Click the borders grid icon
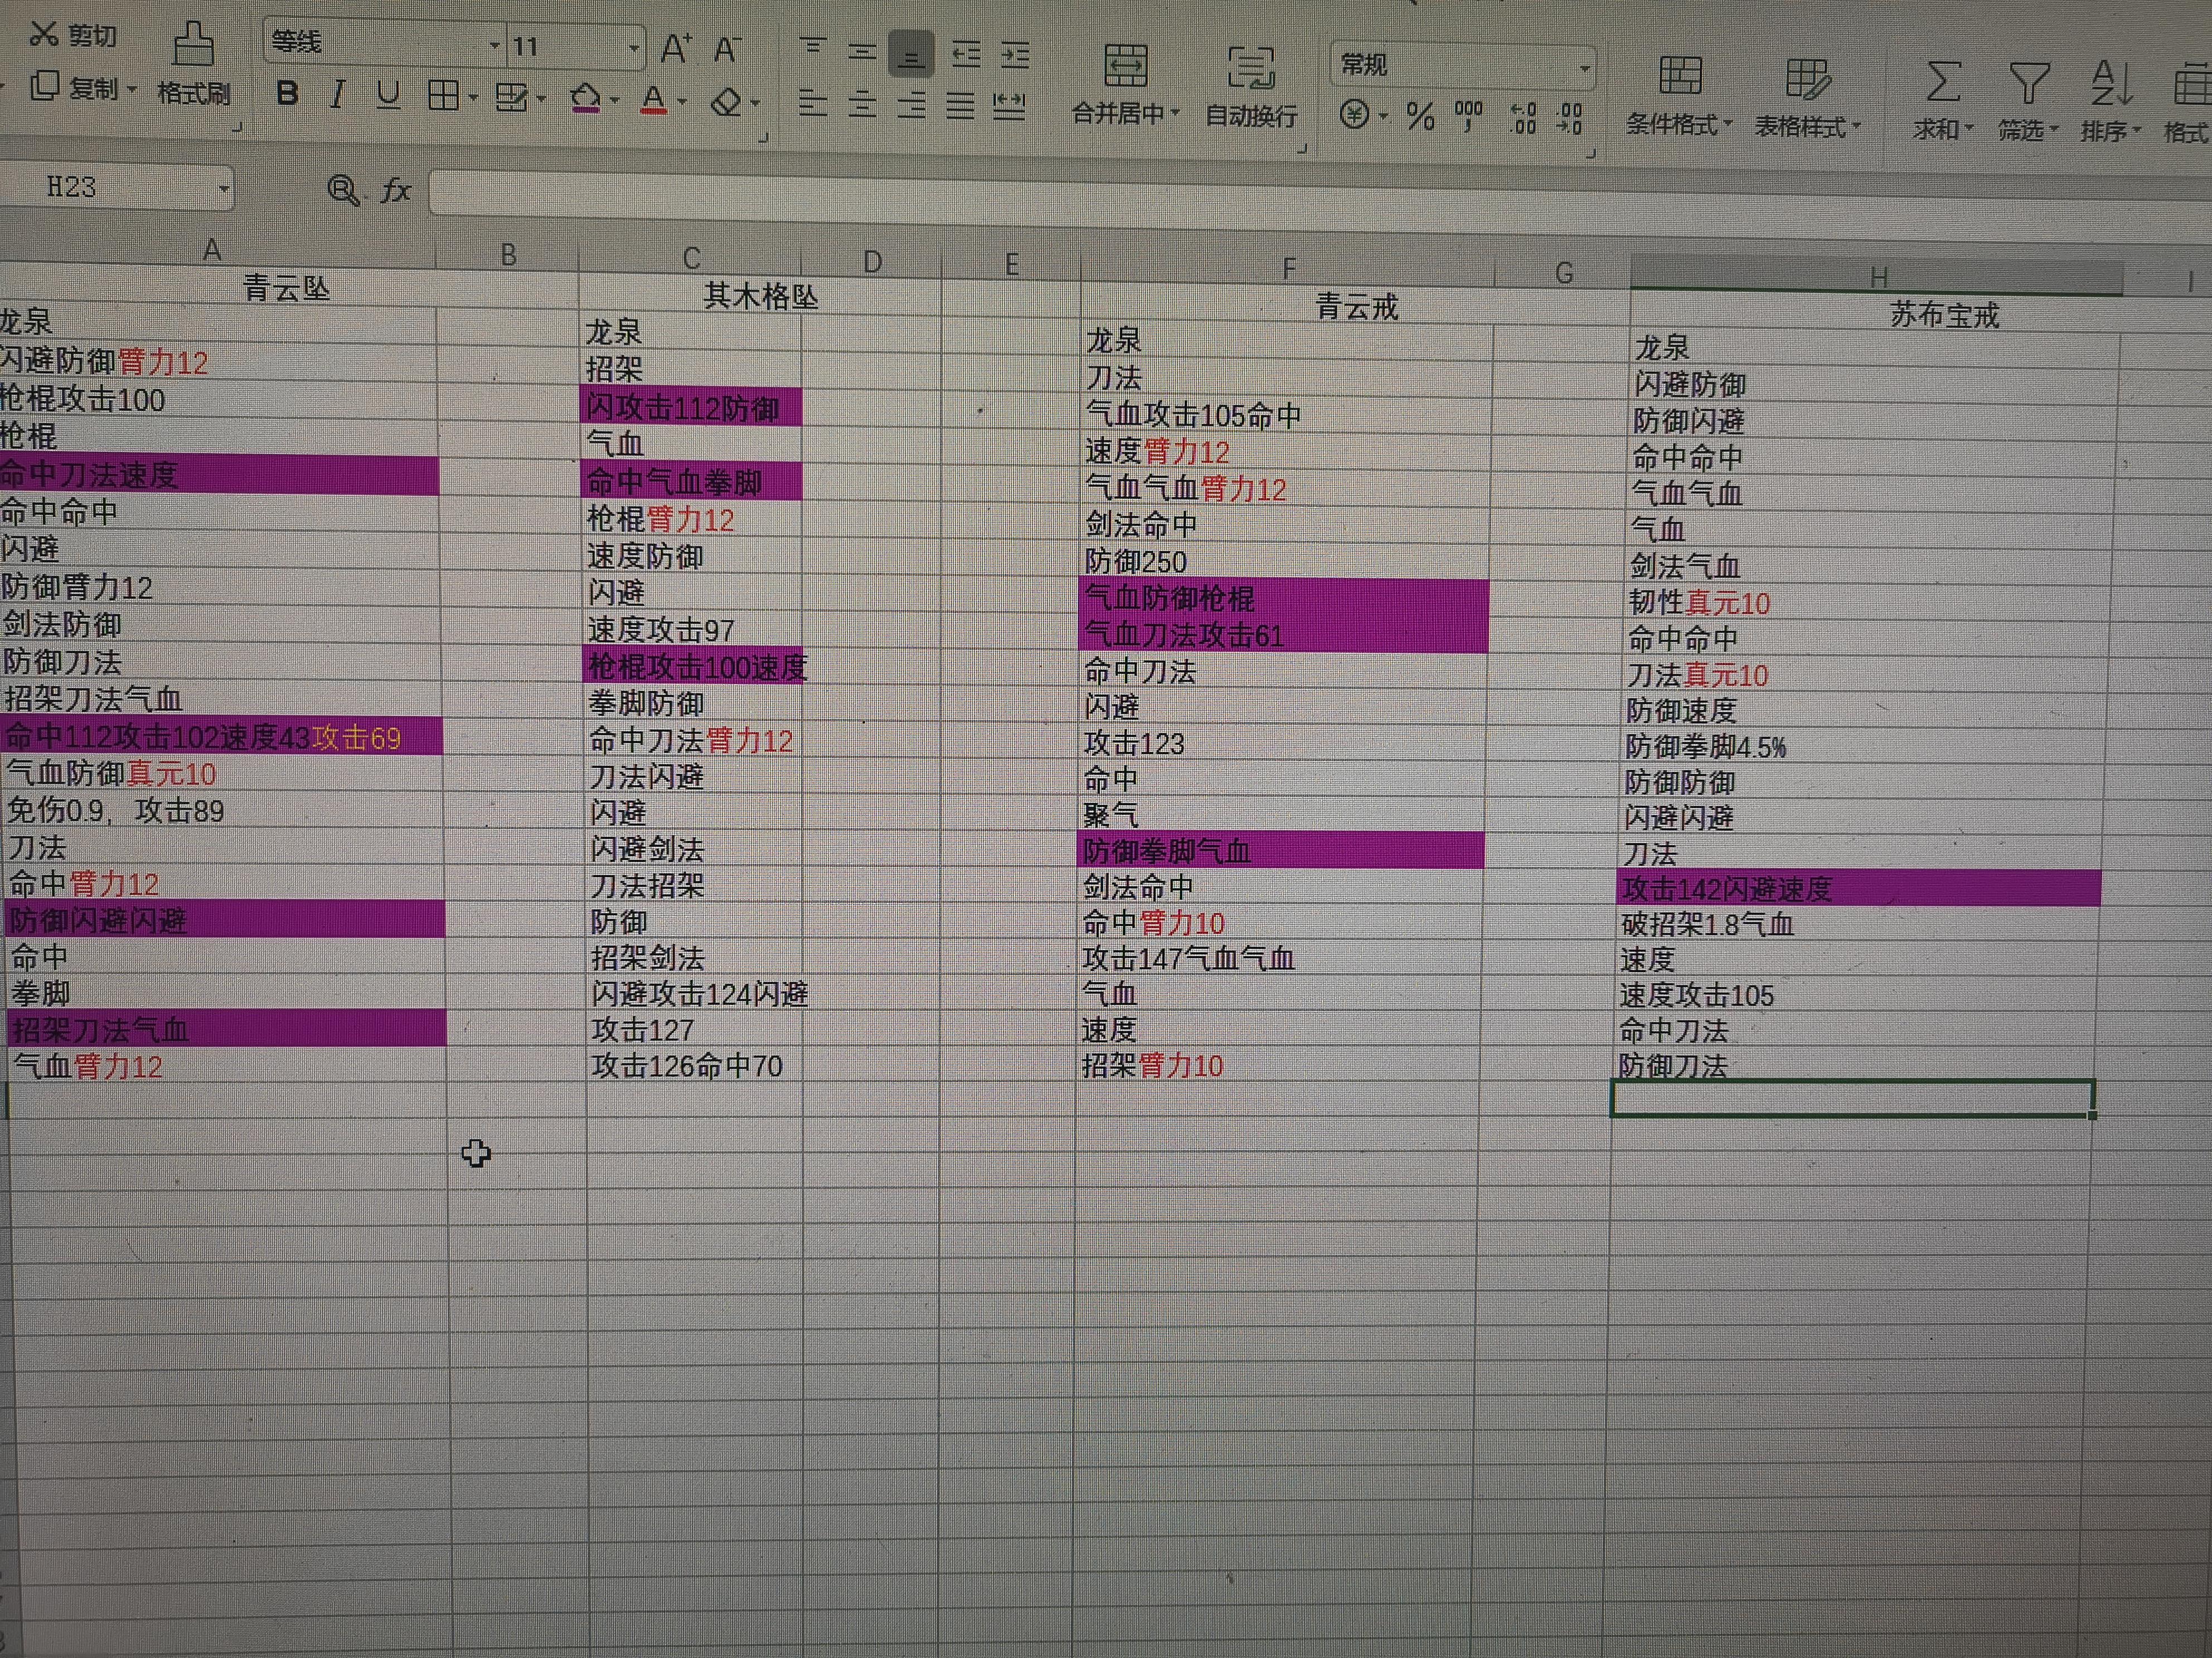 (443, 96)
